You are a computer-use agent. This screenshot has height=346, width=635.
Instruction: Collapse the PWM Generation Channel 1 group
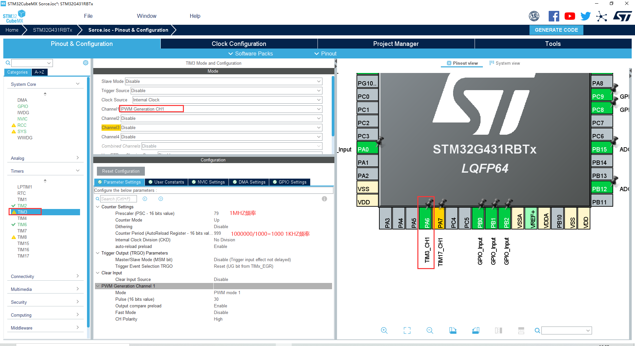click(98, 286)
